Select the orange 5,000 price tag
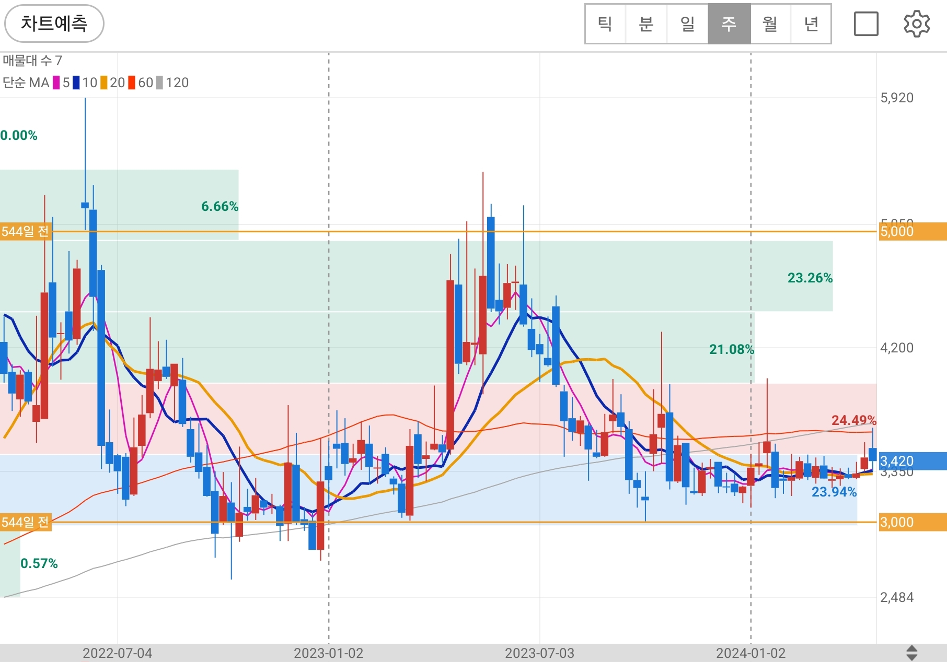Viewport: 947px width, 662px height. (913, 231)
